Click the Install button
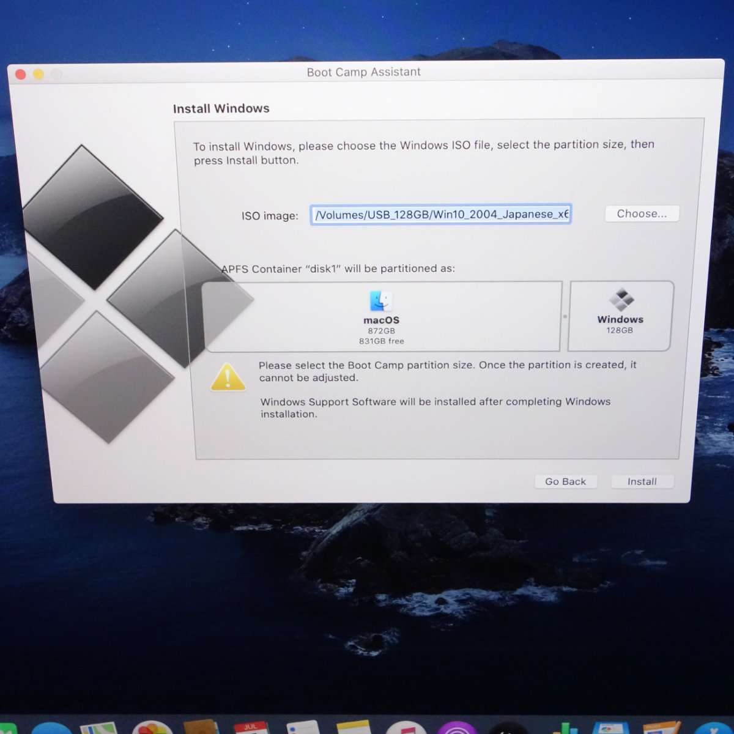 point(642,481)
